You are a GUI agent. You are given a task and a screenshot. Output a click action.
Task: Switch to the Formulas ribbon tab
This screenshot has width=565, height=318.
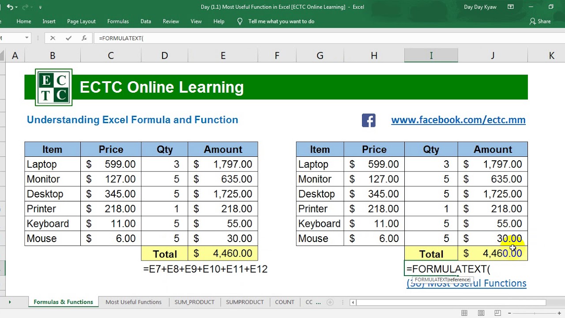click(x=118, y=21)
